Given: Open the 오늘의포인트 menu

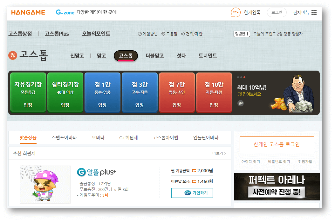Looking at the screenshot, I should click(x=96, y=34).
